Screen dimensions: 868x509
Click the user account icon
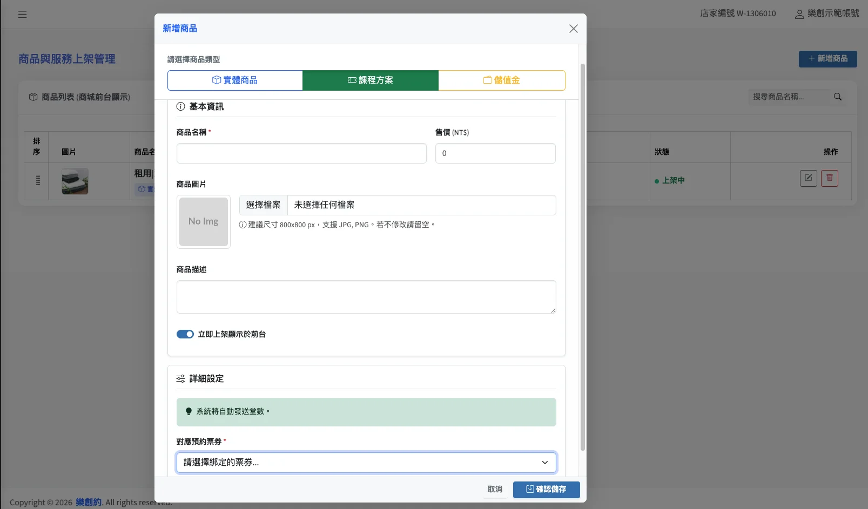tap(799, 14)
